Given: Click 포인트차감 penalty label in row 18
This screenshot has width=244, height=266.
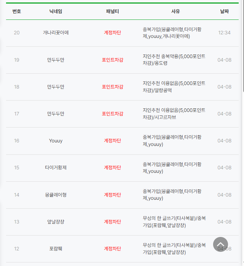Looking at the screenshot, I should (x=112, y=87).
